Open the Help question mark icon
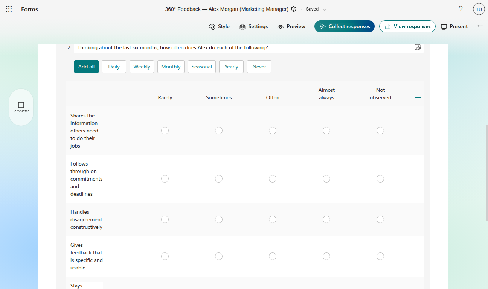Image resolution: width=488 pixels, height=289 pixels. (x=461, y=9)
